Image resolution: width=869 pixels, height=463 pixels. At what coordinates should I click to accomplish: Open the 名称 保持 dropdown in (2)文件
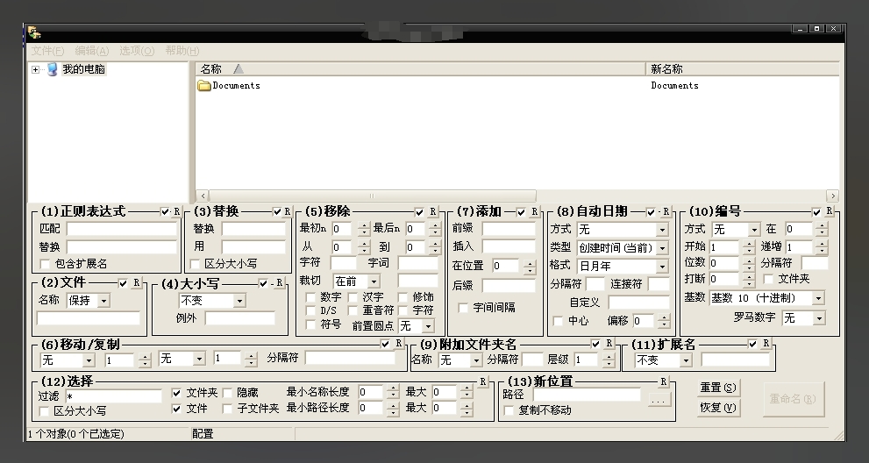(103, 301)
